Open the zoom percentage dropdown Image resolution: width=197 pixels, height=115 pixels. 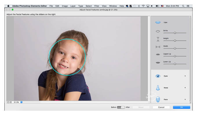21,102
